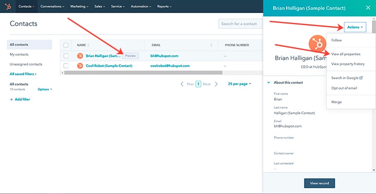Viewport: 376px width, 194px height.
Task: Open the Conversations navigation menu
Action: pyautogui.click(x=52, y=6)
